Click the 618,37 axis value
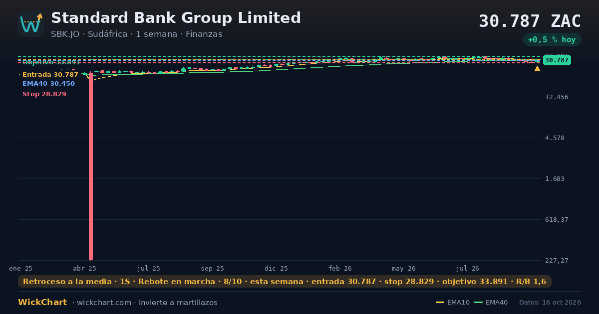The image size is (599, 314). click(556, 220)
